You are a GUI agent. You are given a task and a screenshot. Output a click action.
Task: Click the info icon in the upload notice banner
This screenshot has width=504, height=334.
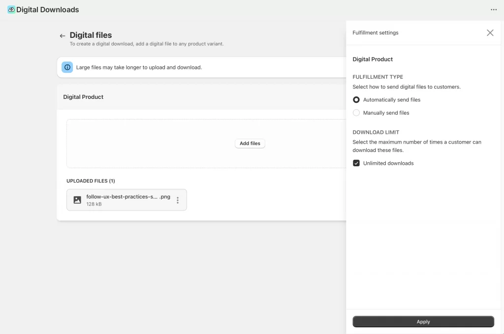[67, 67]
